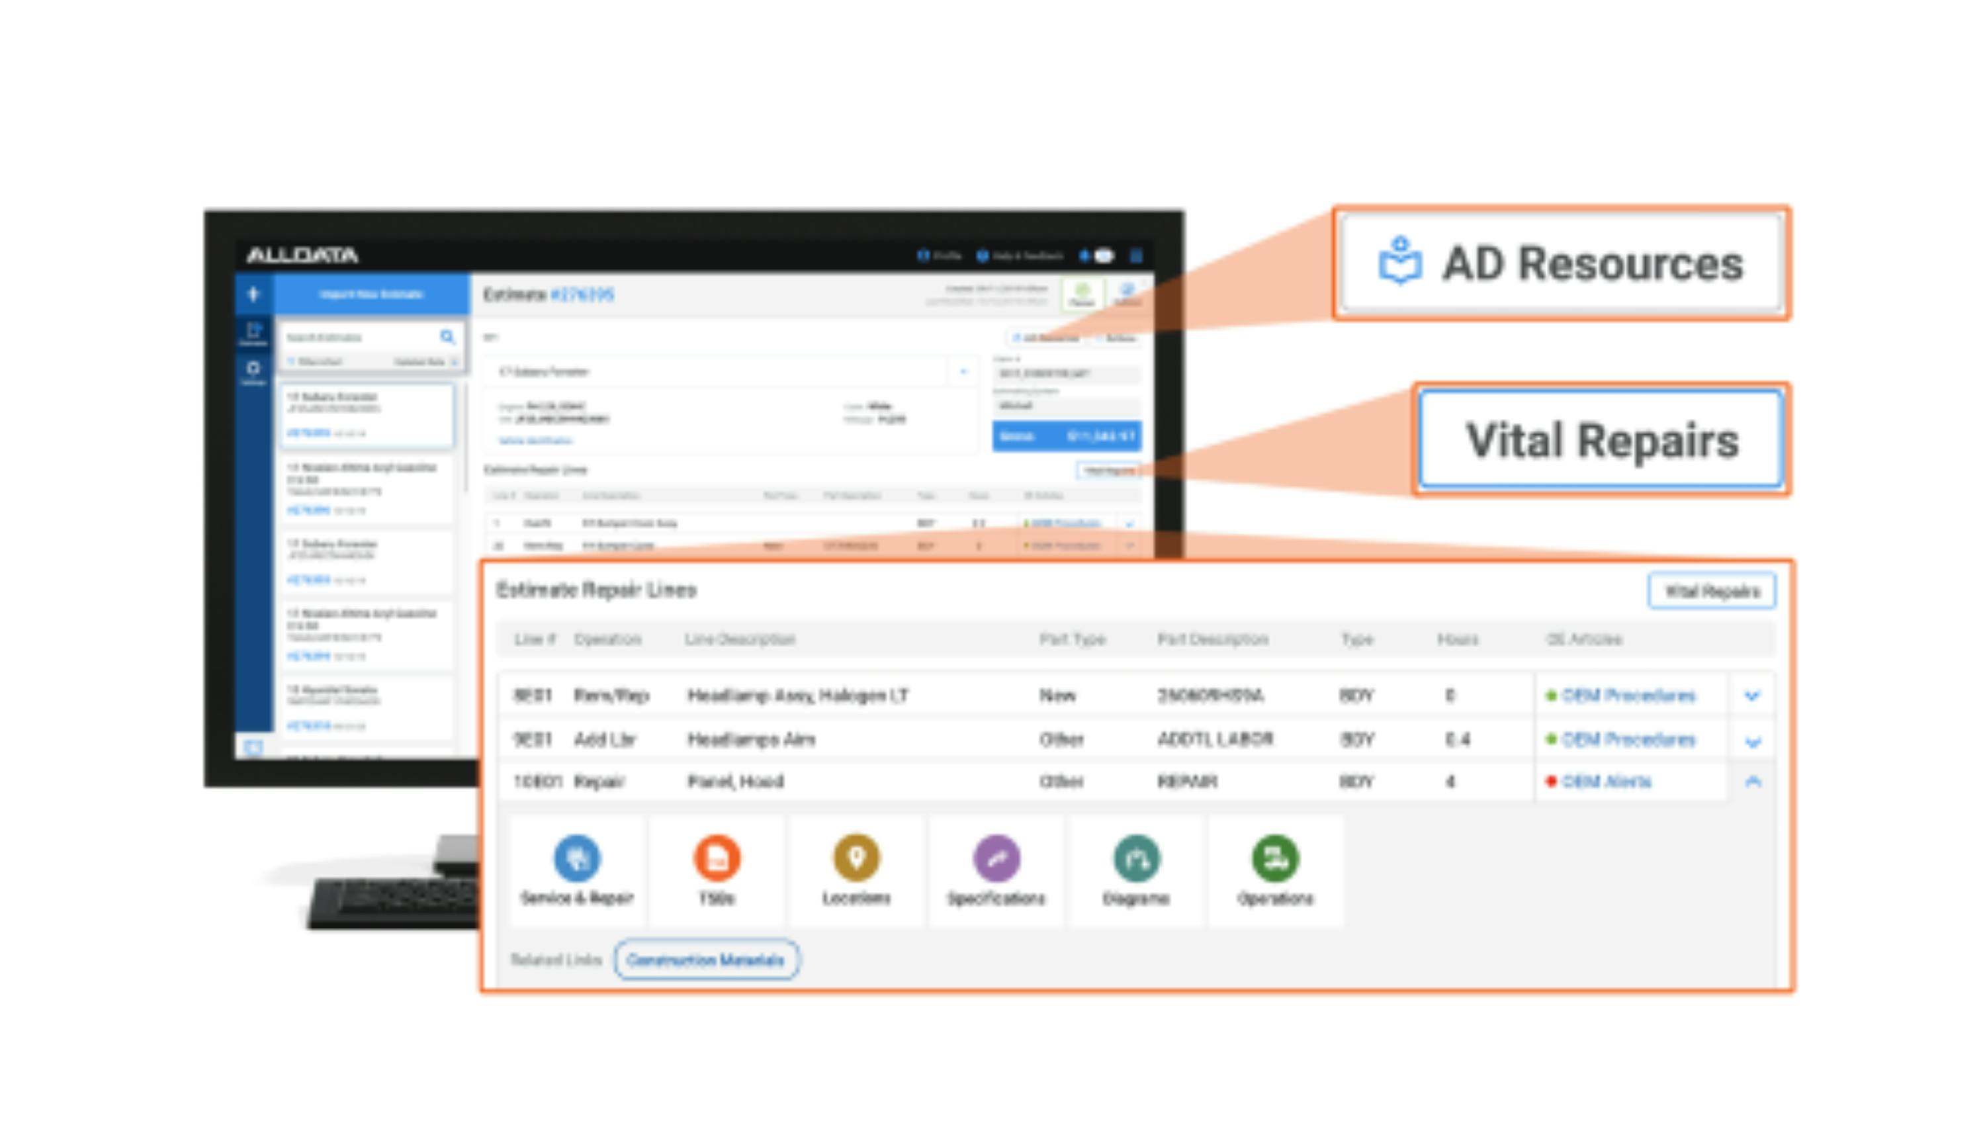Image resolution: width=1985 pixels, height=1125 pixels.
Task: Collapse the Panel, Hood row chevron
Action: [1751, 782]
